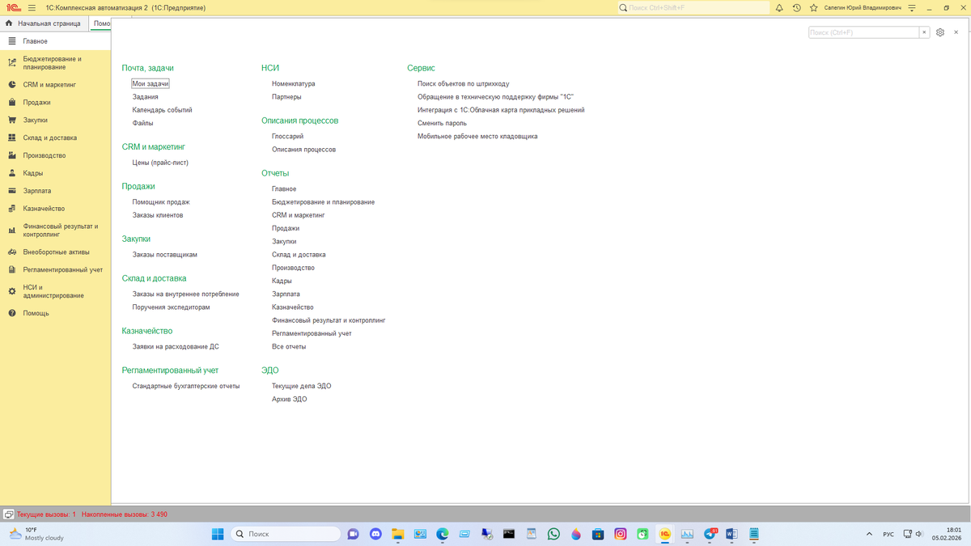
Task: Click the Windows taskbar search box
Action: click(286, 534)
